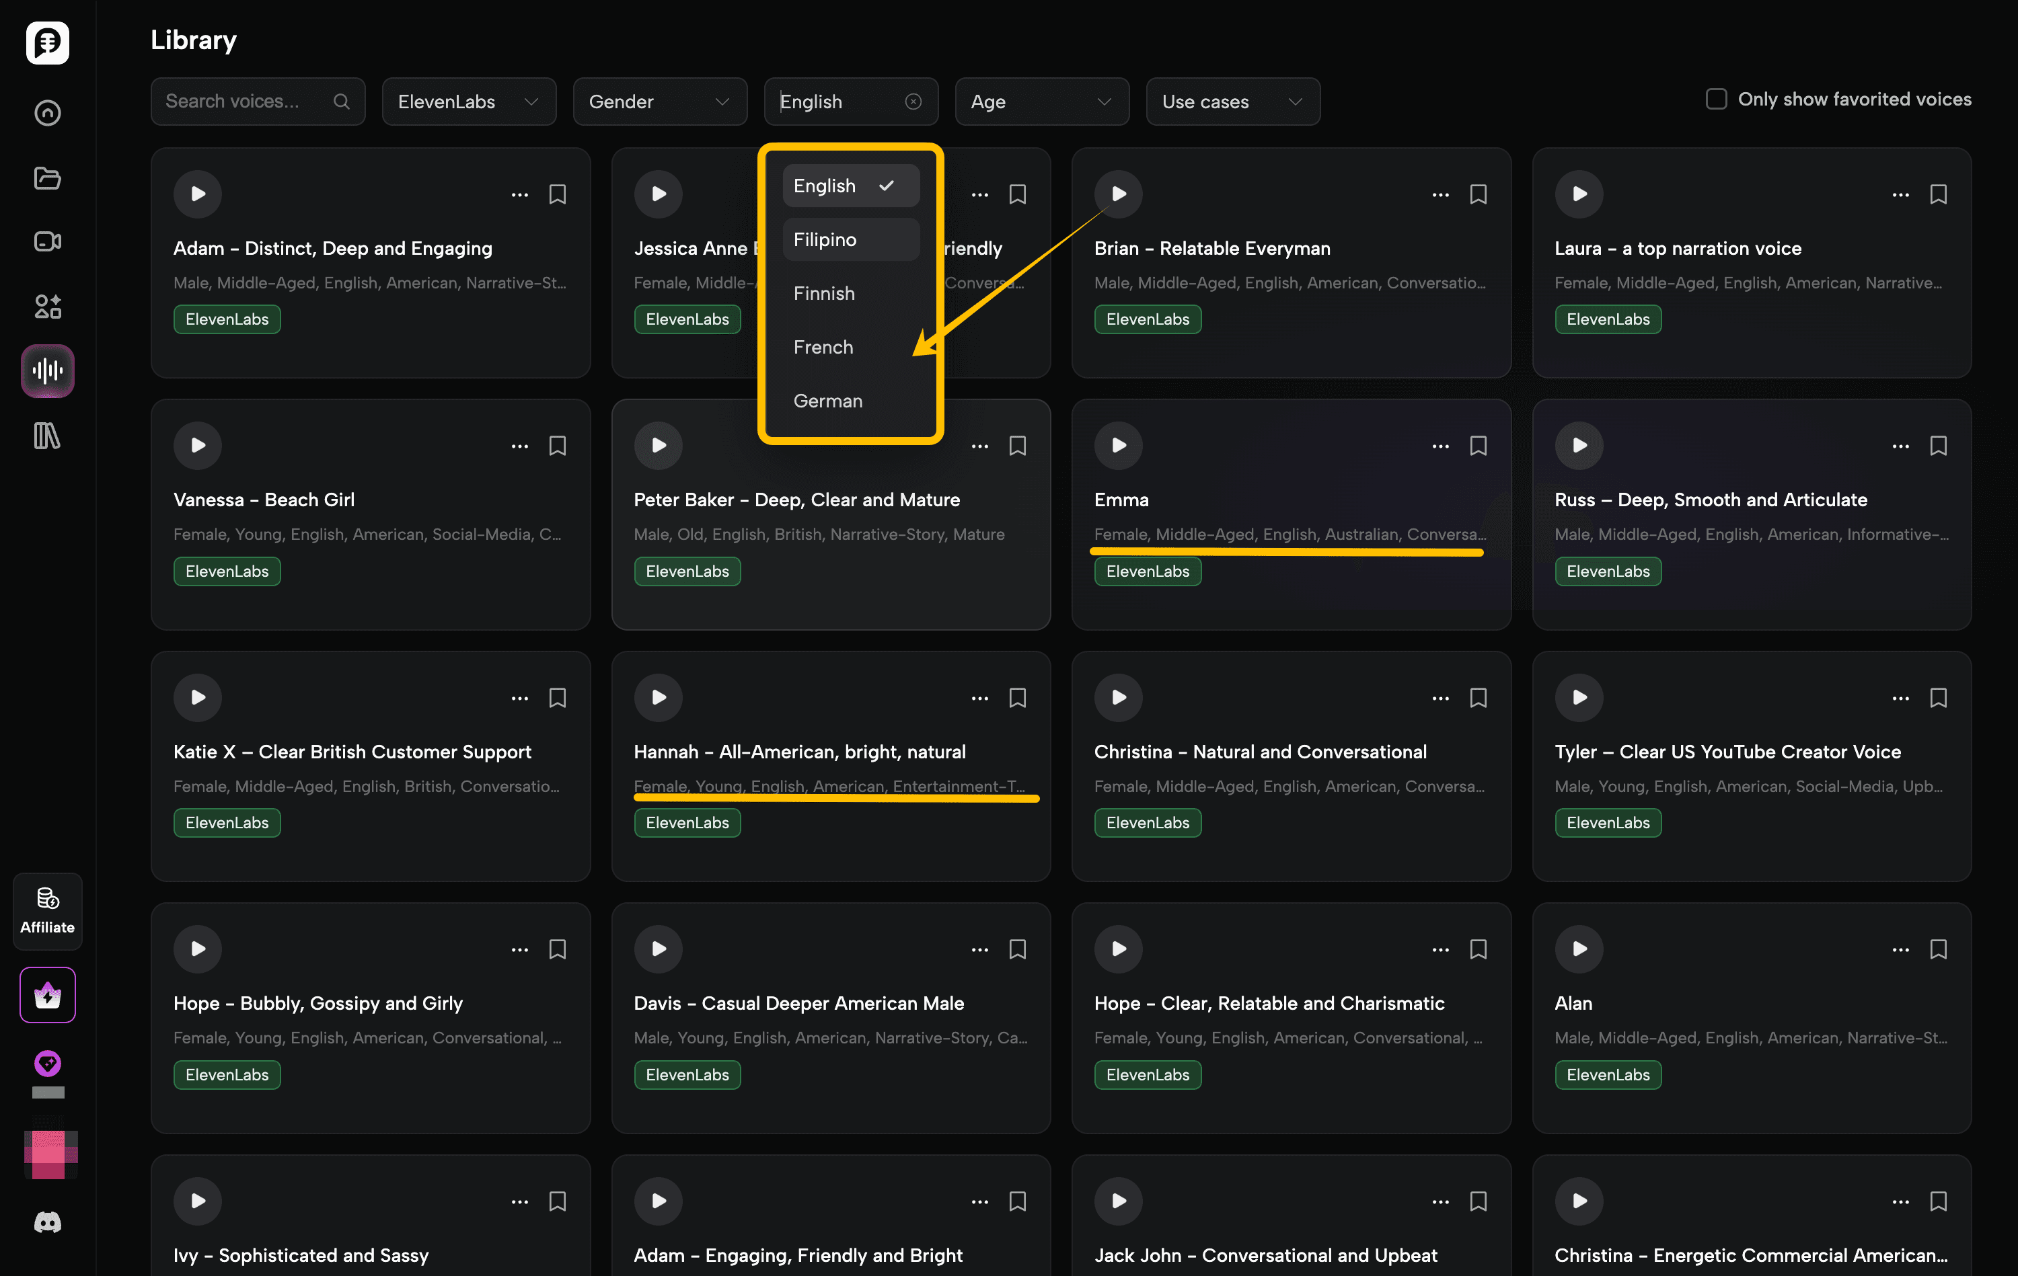
Task: Click ElevenLabs tag on Tyler card
Action: [x=1608, y=823]
